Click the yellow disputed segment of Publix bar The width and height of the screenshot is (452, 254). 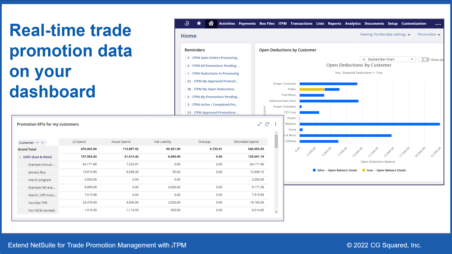[x=312, y=89]
